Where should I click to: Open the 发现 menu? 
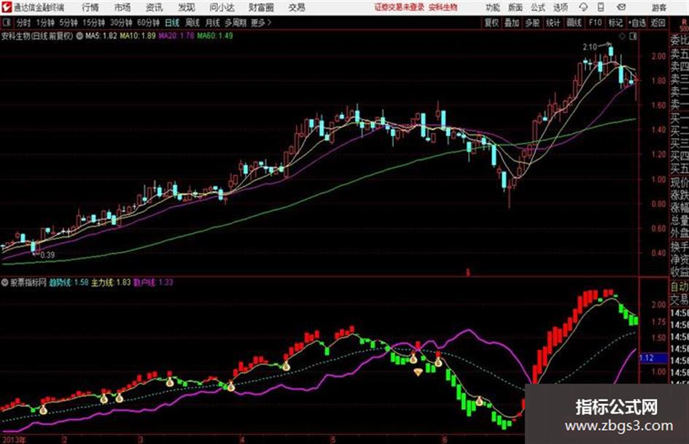click(x=187, y=7)
